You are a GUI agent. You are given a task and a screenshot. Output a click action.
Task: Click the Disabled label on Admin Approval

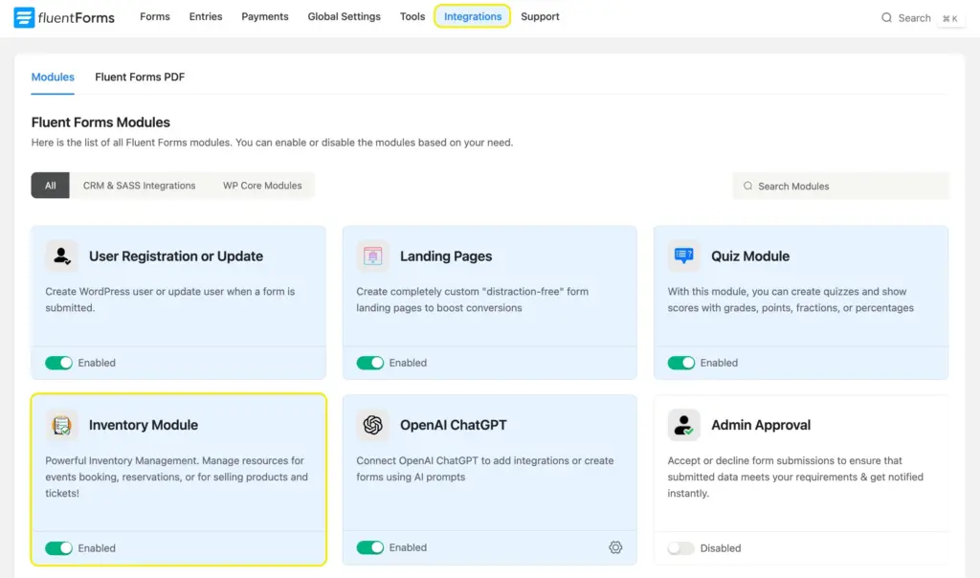[x=720, y=548]
